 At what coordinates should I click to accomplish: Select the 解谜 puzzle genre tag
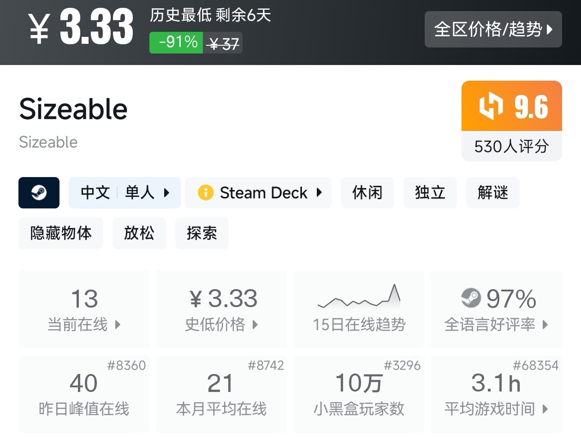pyautogui.click(x=492, y=193)
